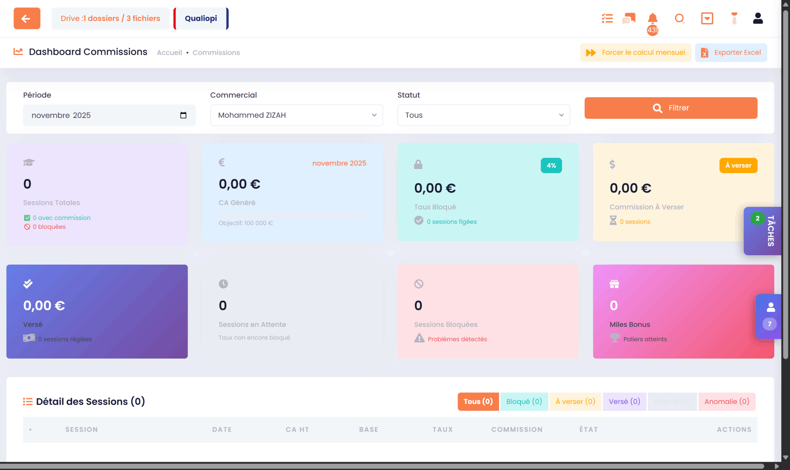Click Forcer le calcul mensuel button
Screen dimensions: 790x470
[x=636, y=53]
